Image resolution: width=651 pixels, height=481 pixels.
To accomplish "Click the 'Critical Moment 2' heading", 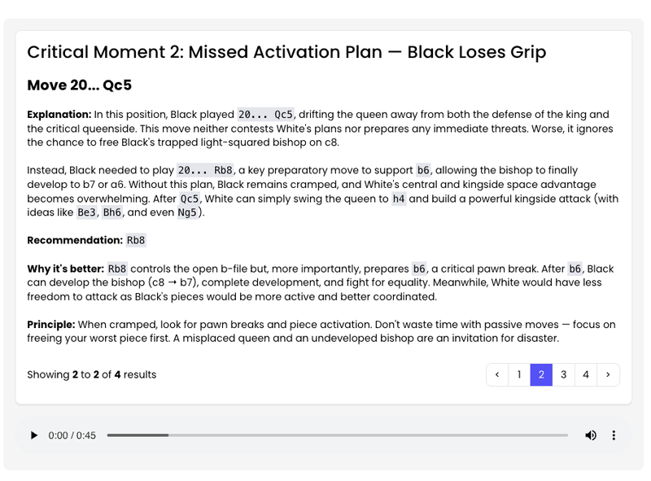I will pyautogui.click(x=286, y=53).
